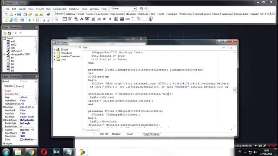Click the New Form toolbar icon
Viewport: 278px width, 156px height.
pyautogui.click(x=22, y=20)
